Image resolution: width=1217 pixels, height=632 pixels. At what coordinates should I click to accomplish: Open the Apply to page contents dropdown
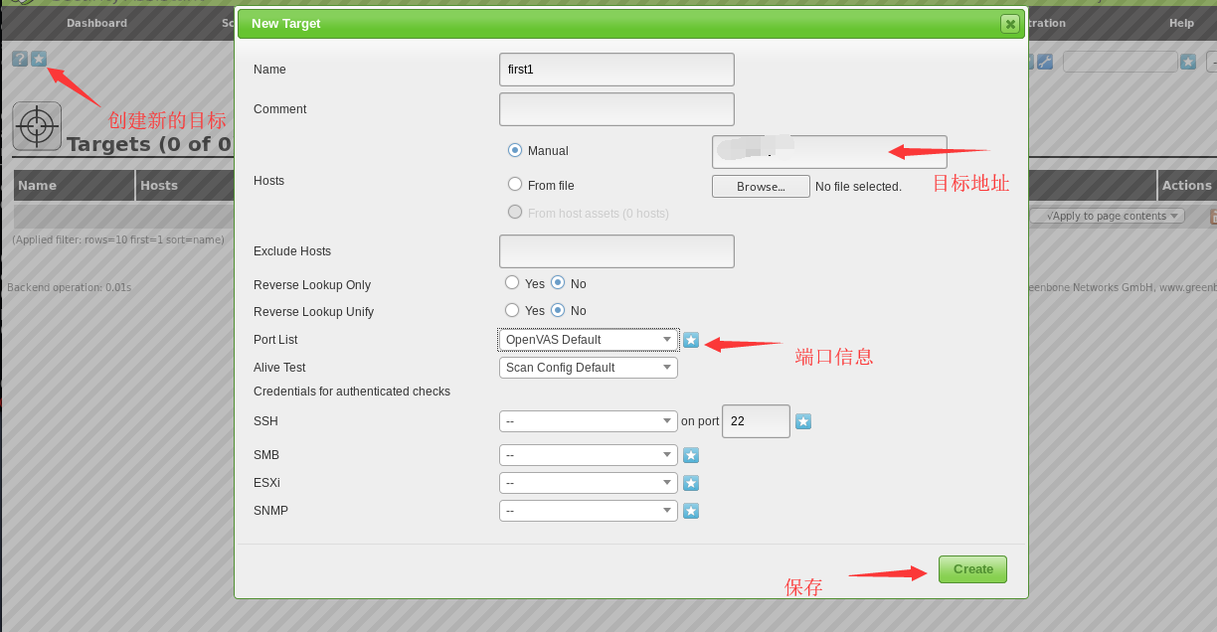click(x=1108, y=216)
